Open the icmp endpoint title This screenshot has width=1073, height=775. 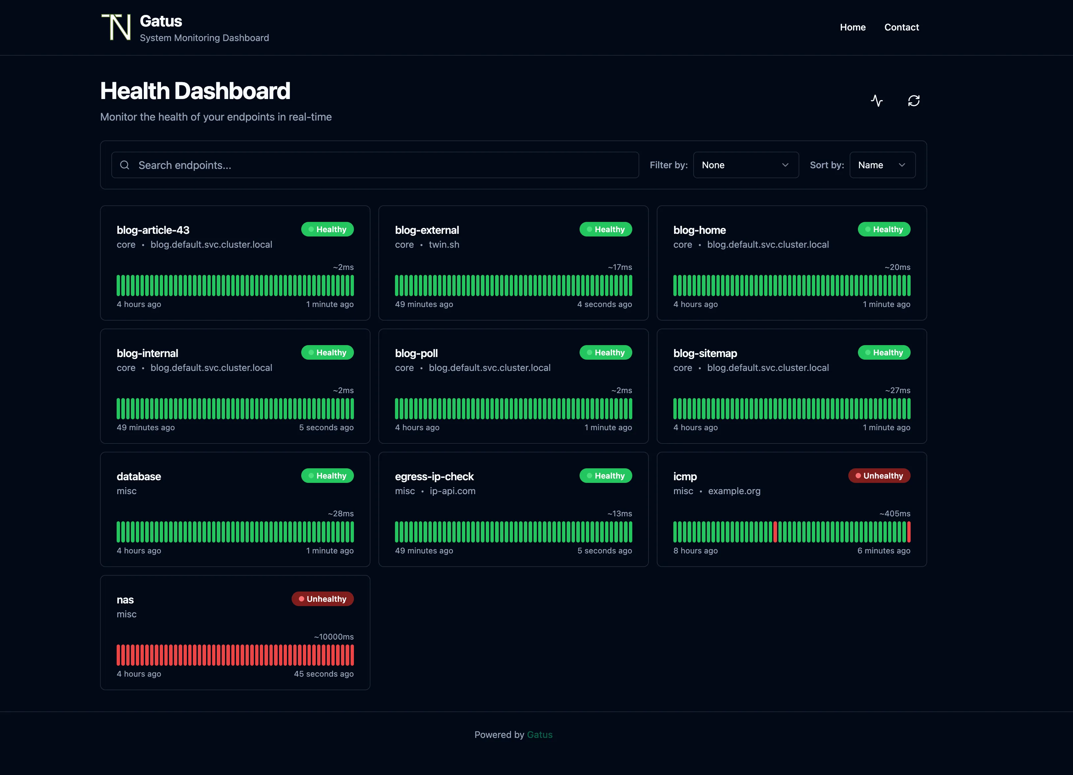click(685, 477)
